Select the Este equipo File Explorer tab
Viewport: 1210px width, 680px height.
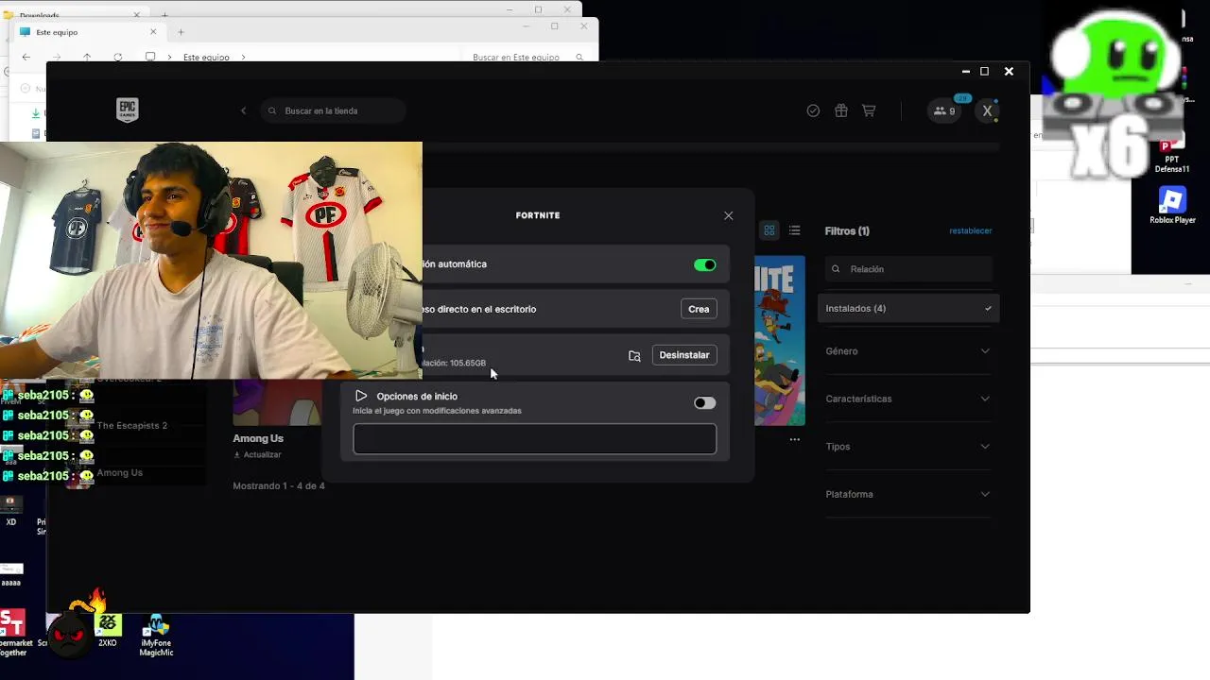pyautogui.click(x=90, y=32)
